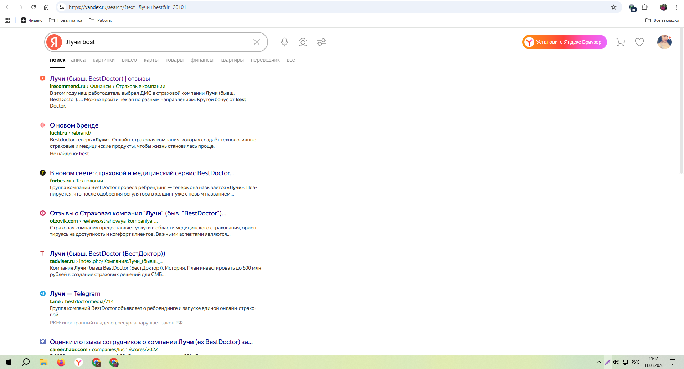Open browser extensions puzzle icon
Image resolution: width=684 pixels, height=369 pixels.
pos(645,7)
